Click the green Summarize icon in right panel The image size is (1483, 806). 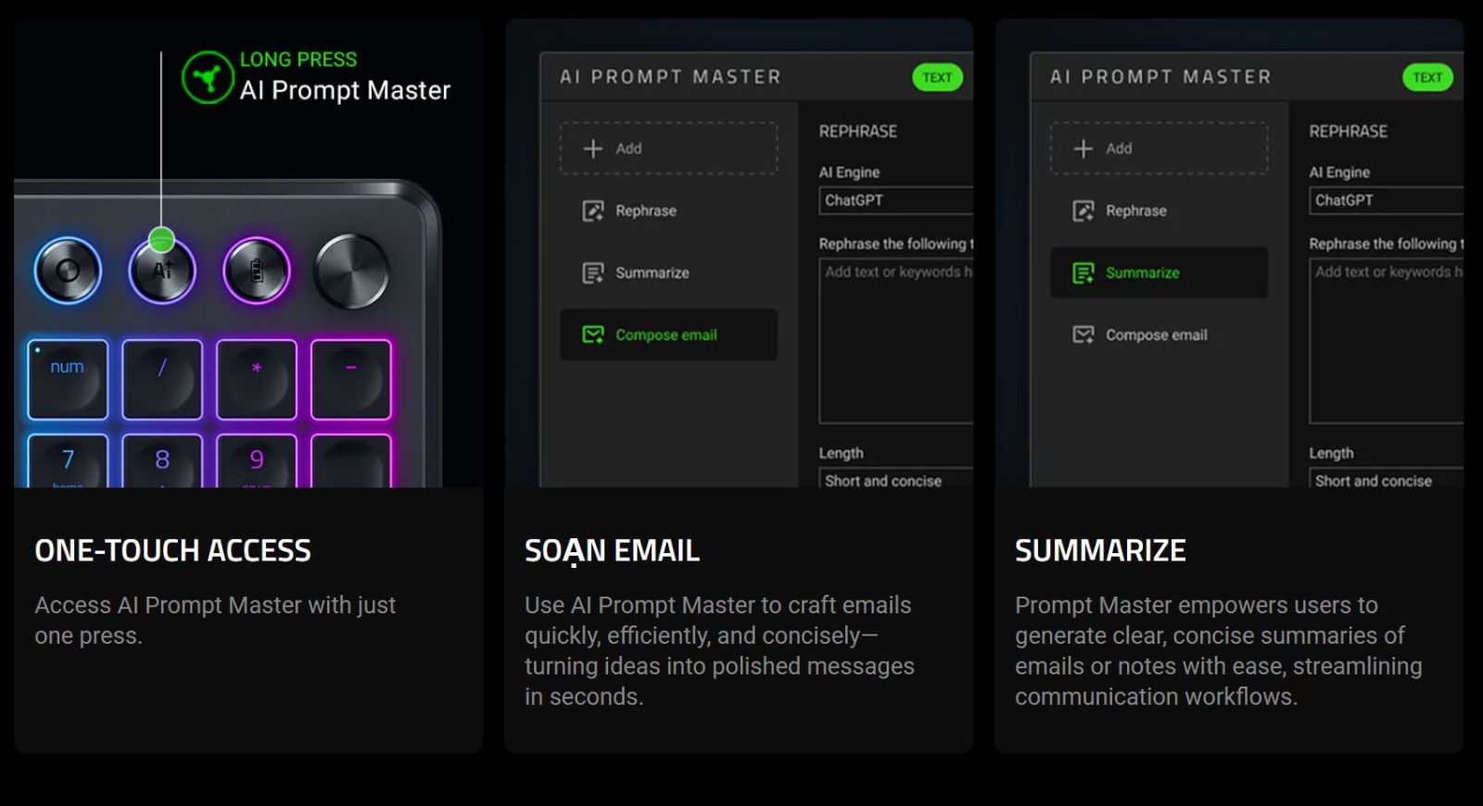(1083, 273)
